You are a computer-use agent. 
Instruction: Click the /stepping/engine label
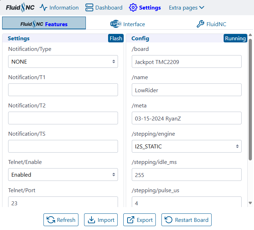153,134
